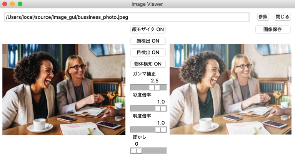Click the 彩度倍率 slider handle
The width and height of the screenshot is (295, 161).
(x=161, y=108)
